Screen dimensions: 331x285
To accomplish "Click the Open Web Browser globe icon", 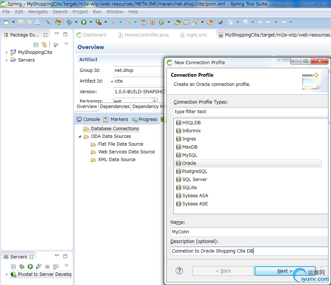I will tap(220, 22).
